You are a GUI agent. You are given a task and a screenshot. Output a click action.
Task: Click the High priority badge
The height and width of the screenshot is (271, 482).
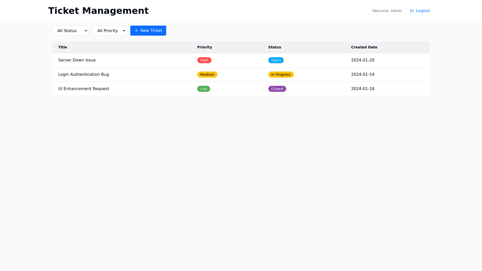click(204, 60)
